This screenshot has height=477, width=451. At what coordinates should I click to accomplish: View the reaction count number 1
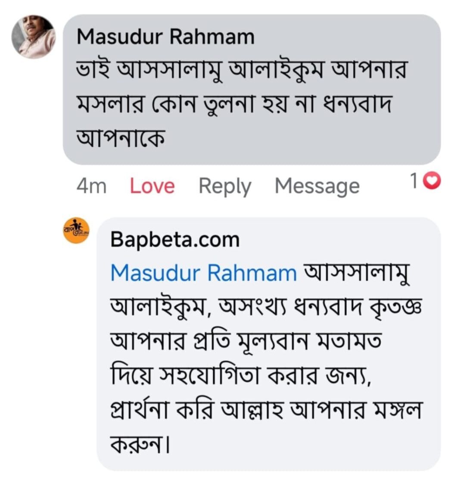pos(414,183)
